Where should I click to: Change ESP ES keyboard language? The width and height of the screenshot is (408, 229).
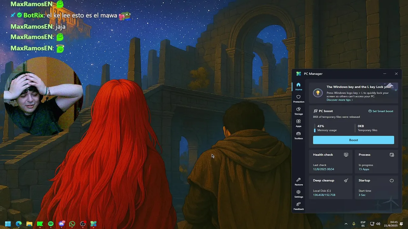click(363, 224)
